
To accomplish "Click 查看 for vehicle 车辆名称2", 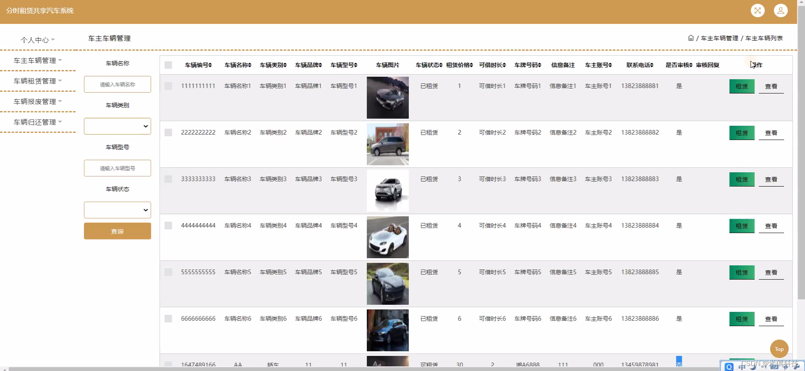I will click(x=771, y=133).
